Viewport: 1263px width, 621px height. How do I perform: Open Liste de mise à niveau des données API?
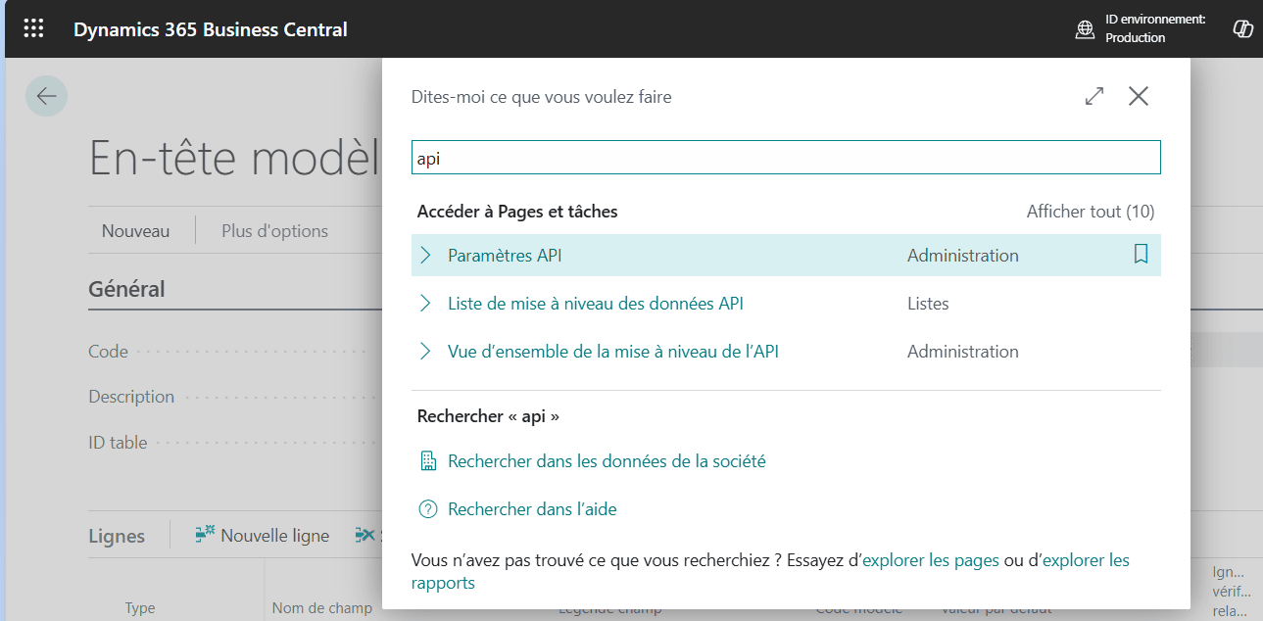(596, 304)
